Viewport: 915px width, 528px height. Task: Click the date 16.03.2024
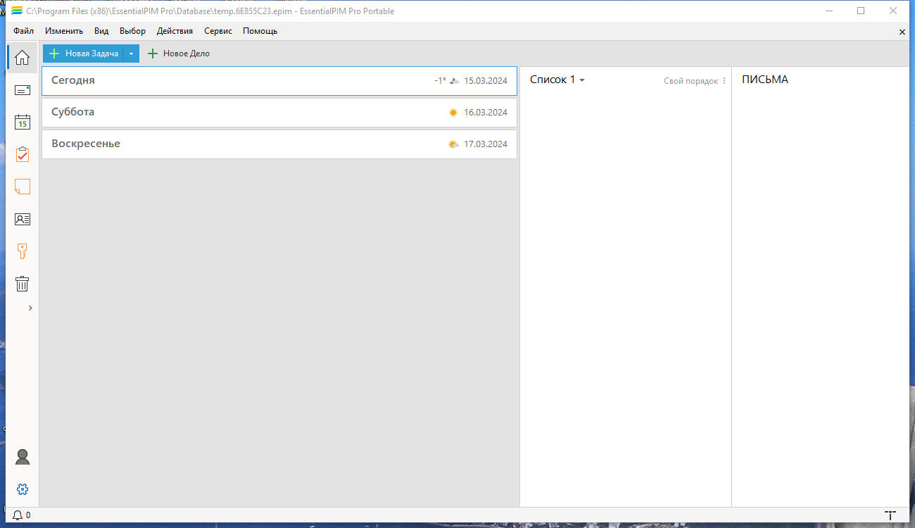(x=486, y=113)
